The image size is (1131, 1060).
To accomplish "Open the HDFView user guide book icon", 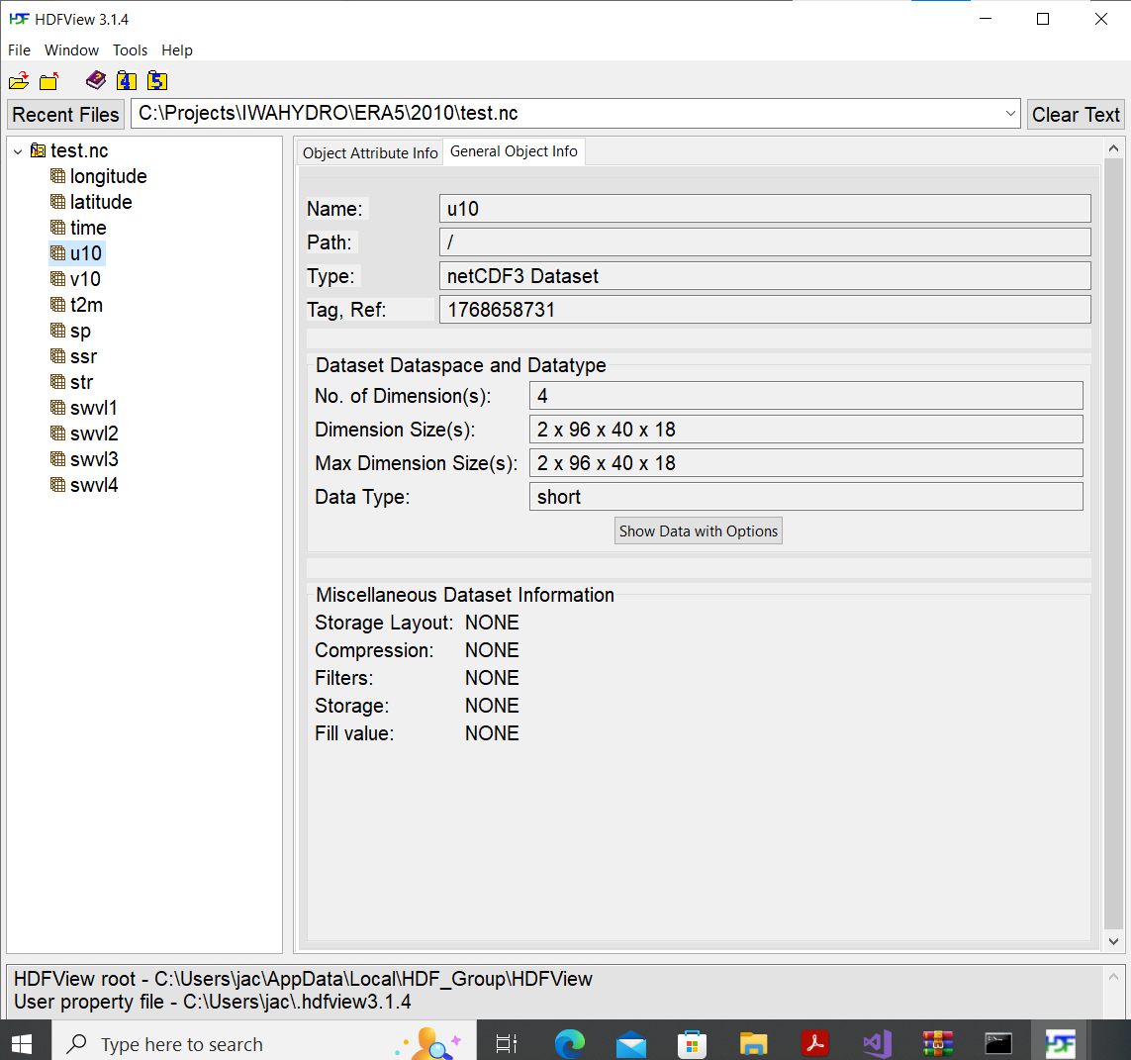I will pos(95,80).
